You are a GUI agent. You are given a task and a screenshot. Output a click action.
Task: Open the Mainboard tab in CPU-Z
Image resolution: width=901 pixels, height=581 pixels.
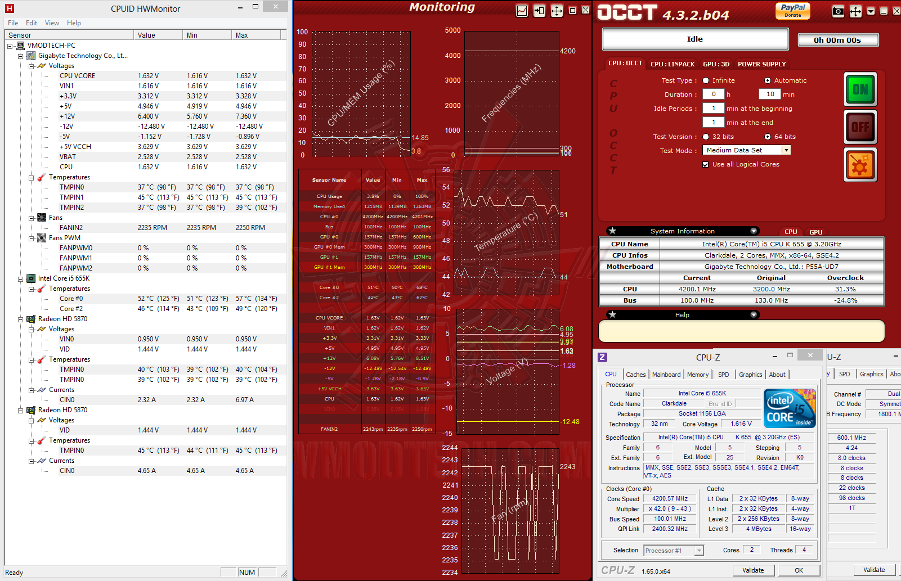(x=666, y=375)
